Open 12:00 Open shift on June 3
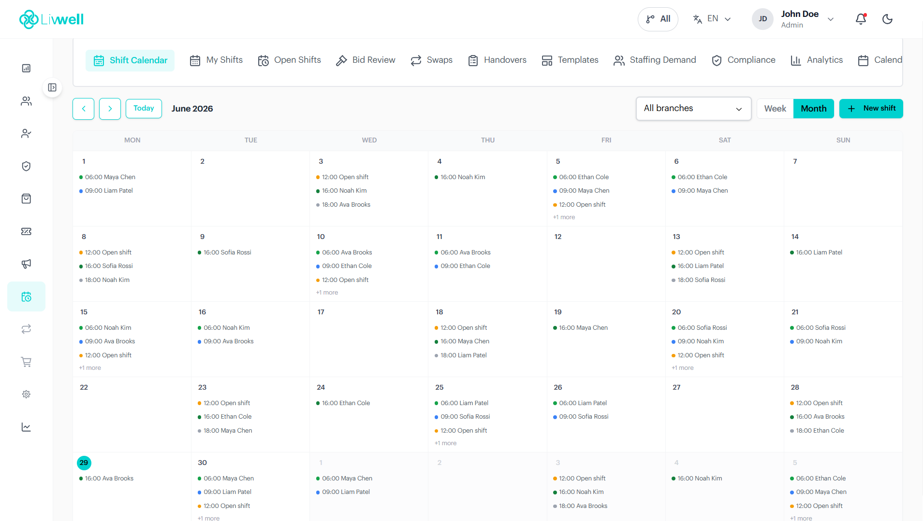This screenshot has width=923, height=521. click(342, 177)
